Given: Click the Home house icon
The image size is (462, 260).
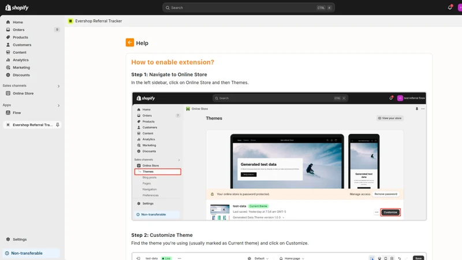Looking at the screenshot, I should [8, 22].
